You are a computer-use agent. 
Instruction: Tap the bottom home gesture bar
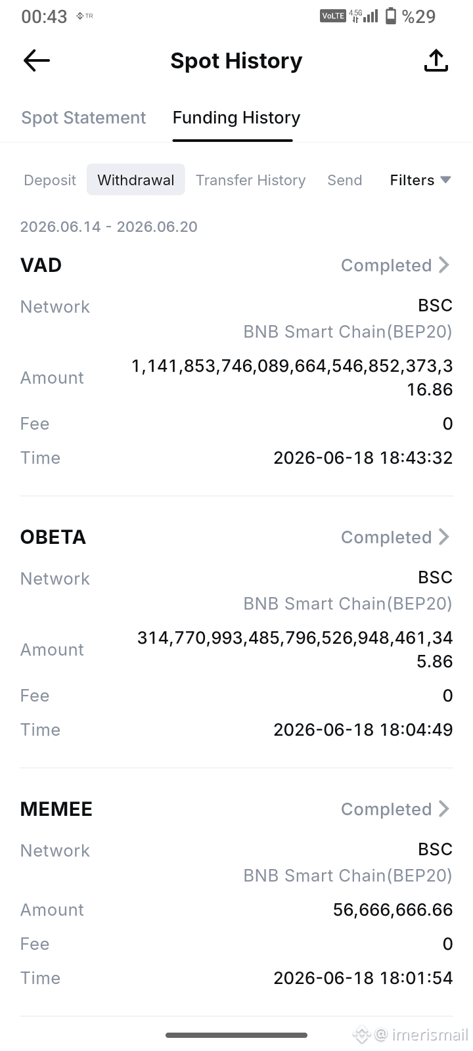[236, 1035]
